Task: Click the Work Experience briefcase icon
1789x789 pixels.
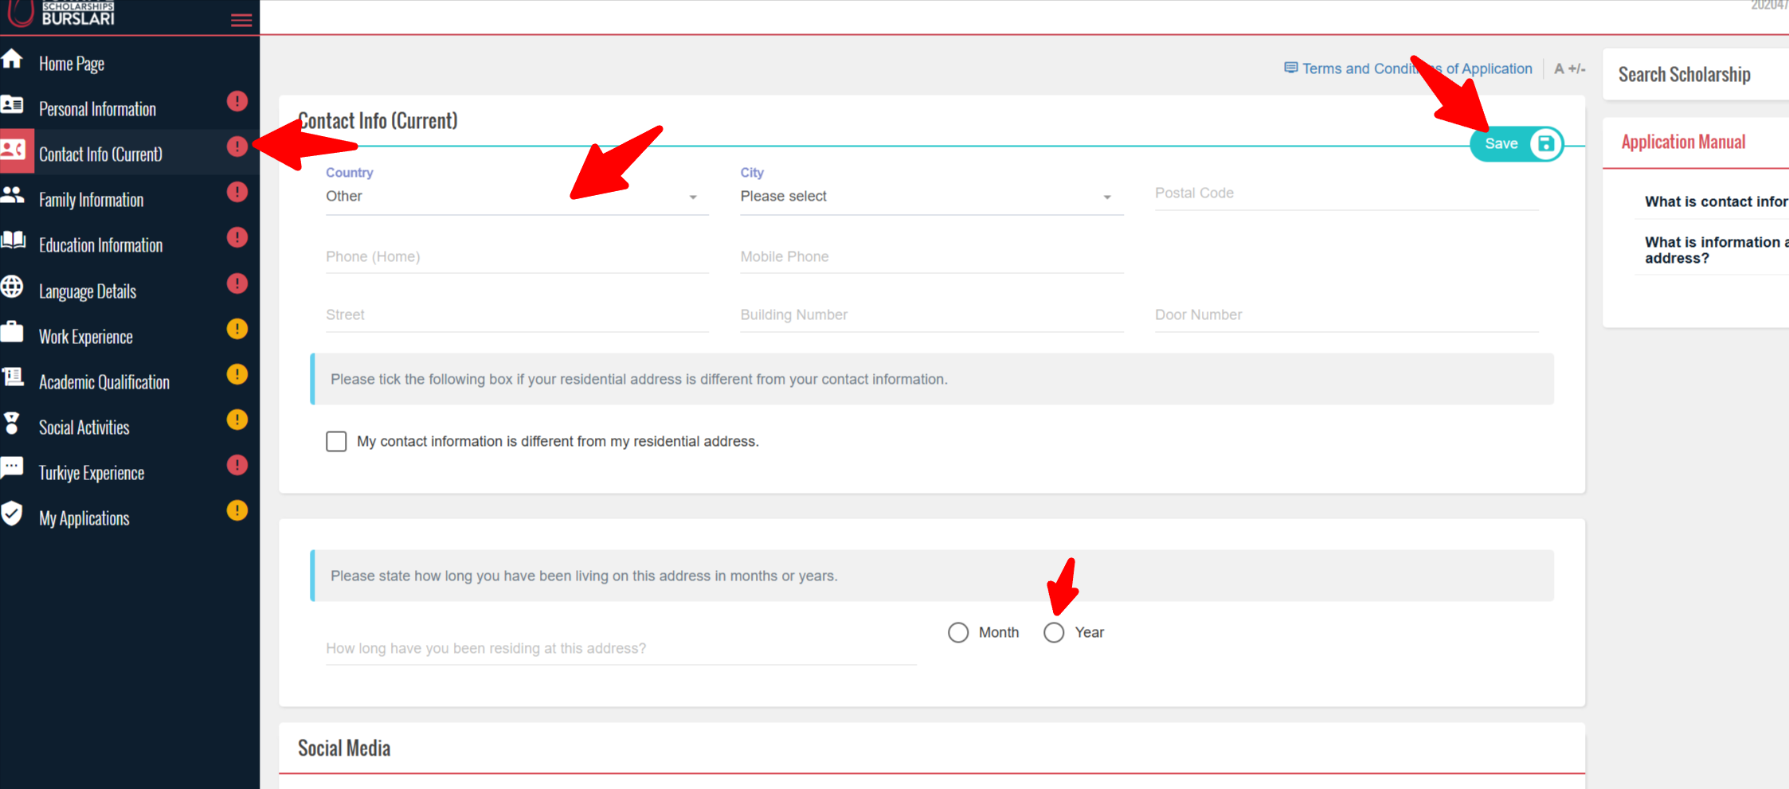Action: (12, 332)
